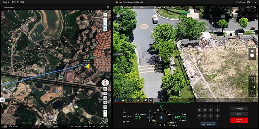
Task: Click the 107.1 altitude readout
Action: 178,118
